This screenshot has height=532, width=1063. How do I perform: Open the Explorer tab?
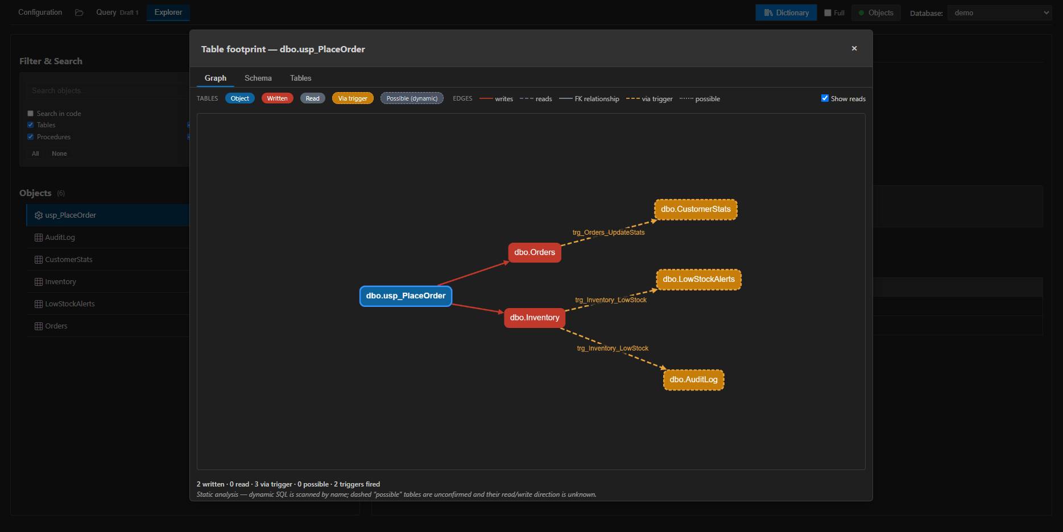[x=168, y=12]
